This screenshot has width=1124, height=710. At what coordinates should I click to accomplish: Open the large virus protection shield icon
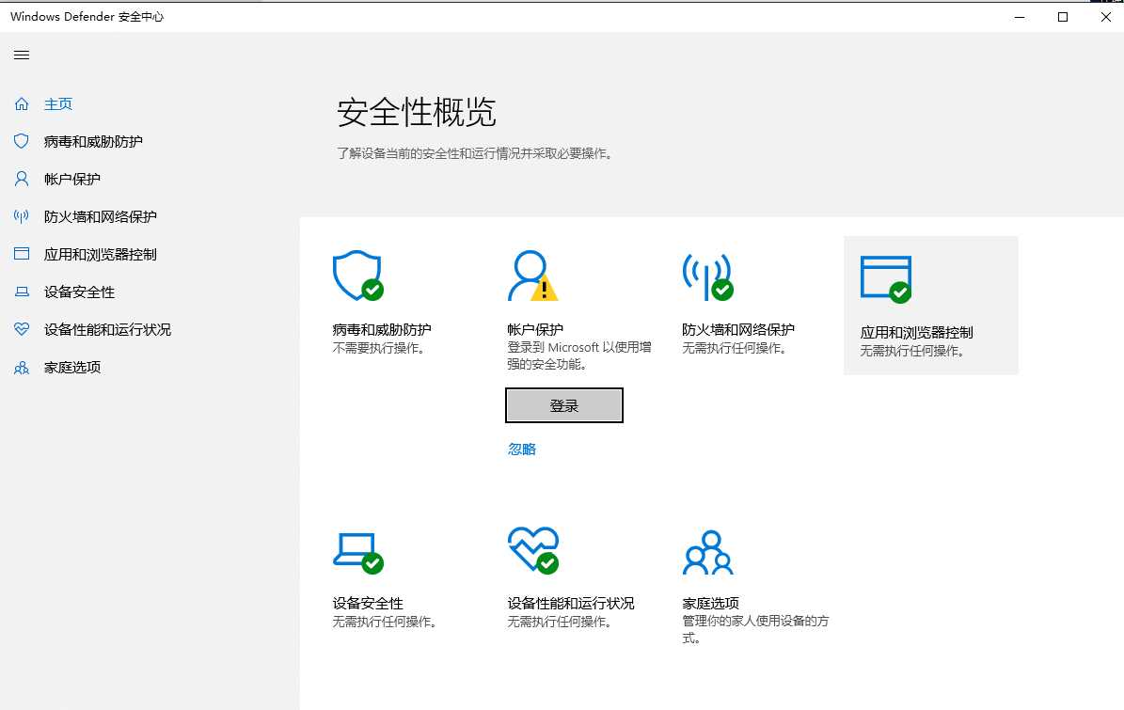tap(357, 276)
